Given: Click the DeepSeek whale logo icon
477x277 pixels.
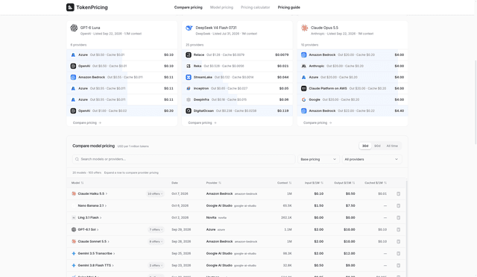Looking at the screenshot, I should point(189,28).
